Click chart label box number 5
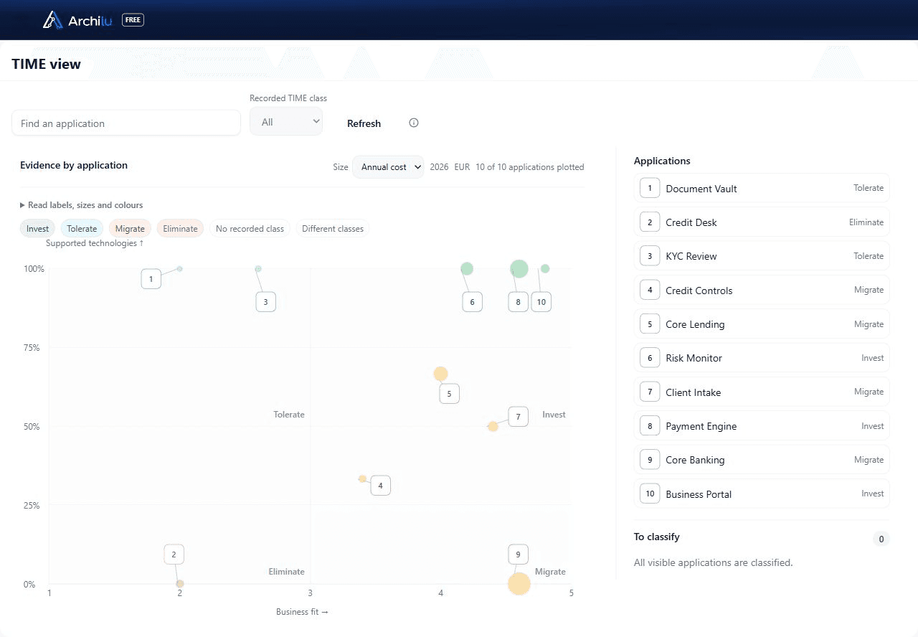This screenshot has height=637, width=918. [449, 393]
